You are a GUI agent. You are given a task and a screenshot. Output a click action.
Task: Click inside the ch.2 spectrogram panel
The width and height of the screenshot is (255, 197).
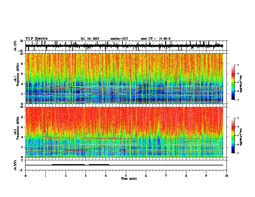(124, 132)
